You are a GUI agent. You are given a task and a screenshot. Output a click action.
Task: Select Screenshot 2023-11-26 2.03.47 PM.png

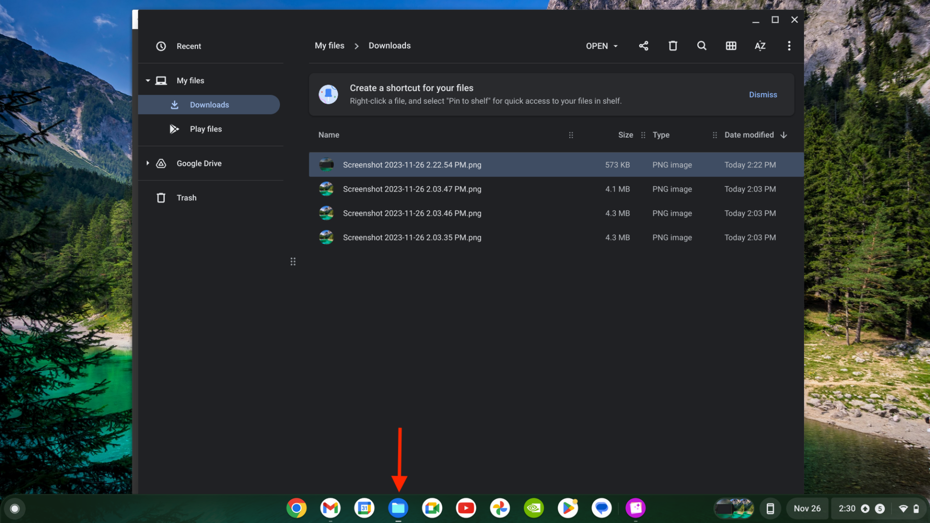click(412, 189)
